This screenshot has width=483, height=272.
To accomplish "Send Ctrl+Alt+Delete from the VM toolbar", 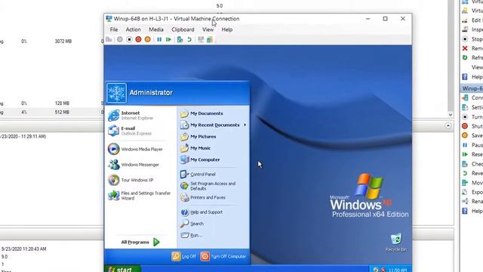I will tap(109, 39).
